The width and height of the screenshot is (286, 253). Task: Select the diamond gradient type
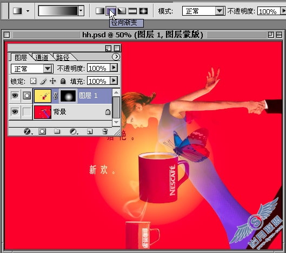(x=143, y=11)
